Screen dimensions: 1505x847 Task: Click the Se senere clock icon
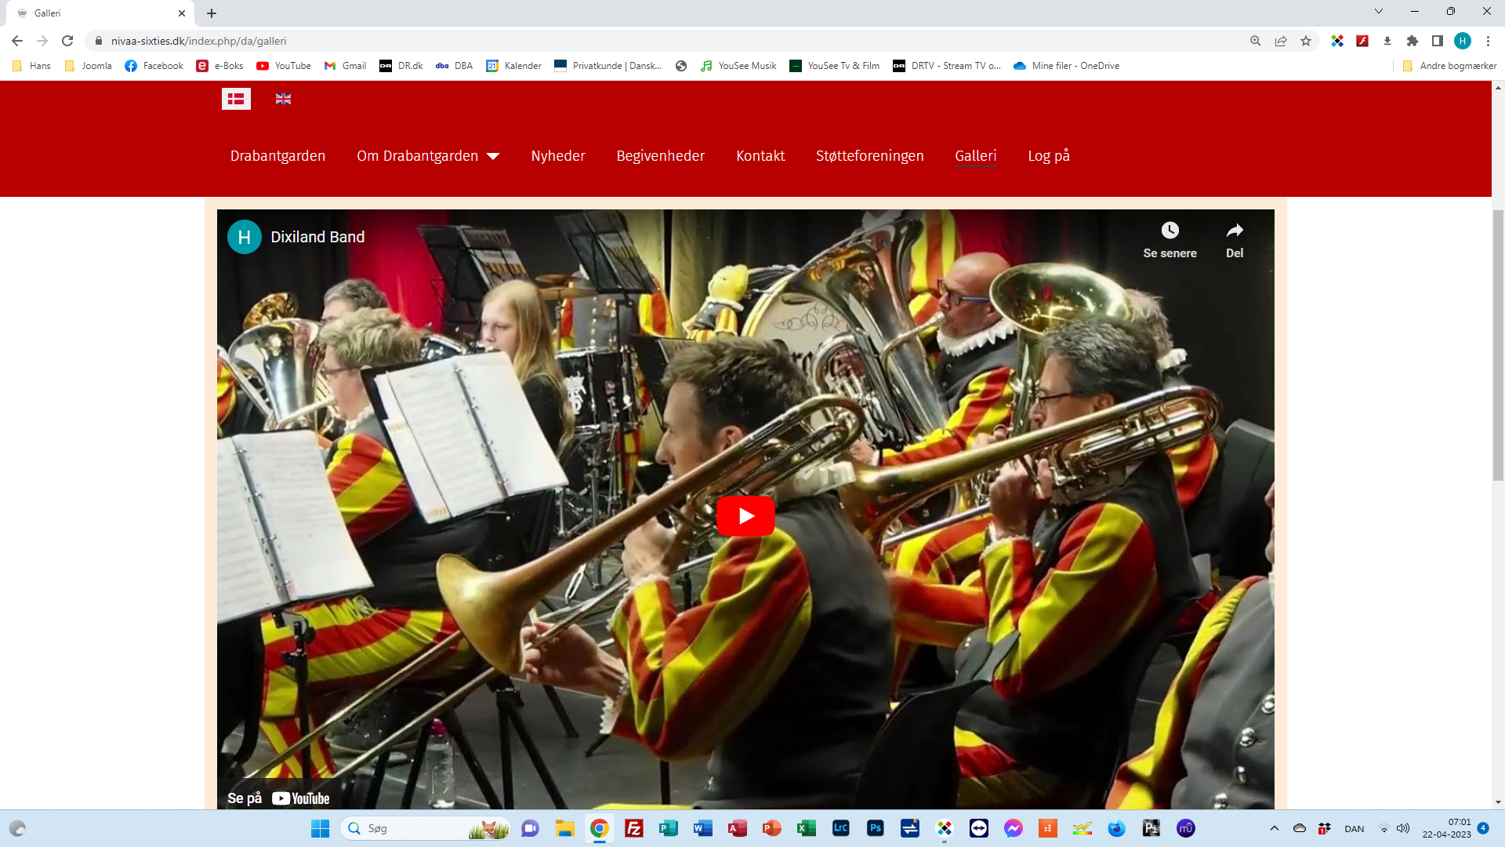pyautogui.click(x=1170, y=231)
